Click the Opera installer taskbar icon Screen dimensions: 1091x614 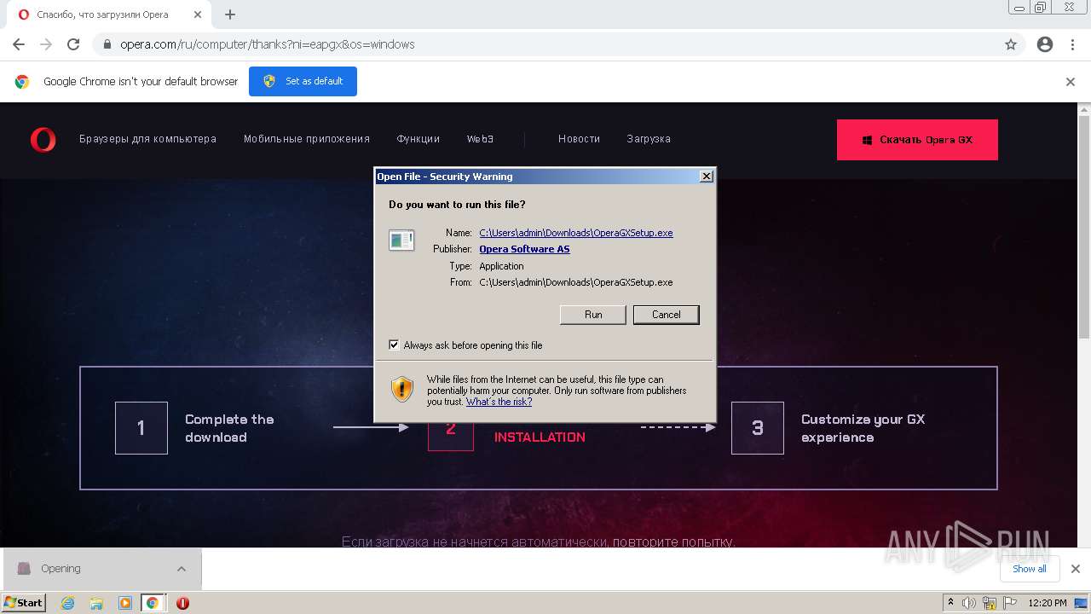[x=182, y=603]
